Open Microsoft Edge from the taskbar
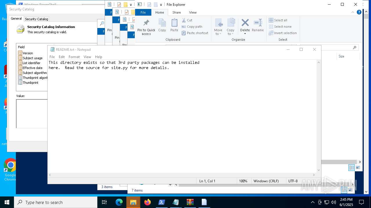Viewport: 371px width, 208px height. 119,202
